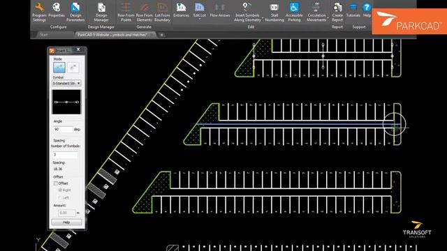
Task: Select the Row From Points tool
Action: point(126,13)
